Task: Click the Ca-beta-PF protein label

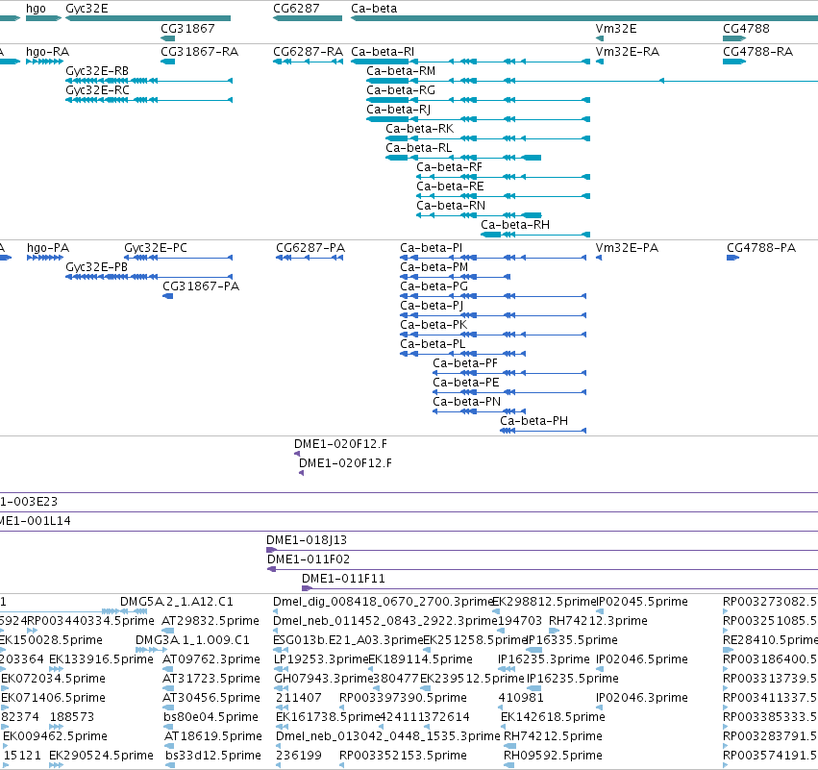Action: [465, 363]
